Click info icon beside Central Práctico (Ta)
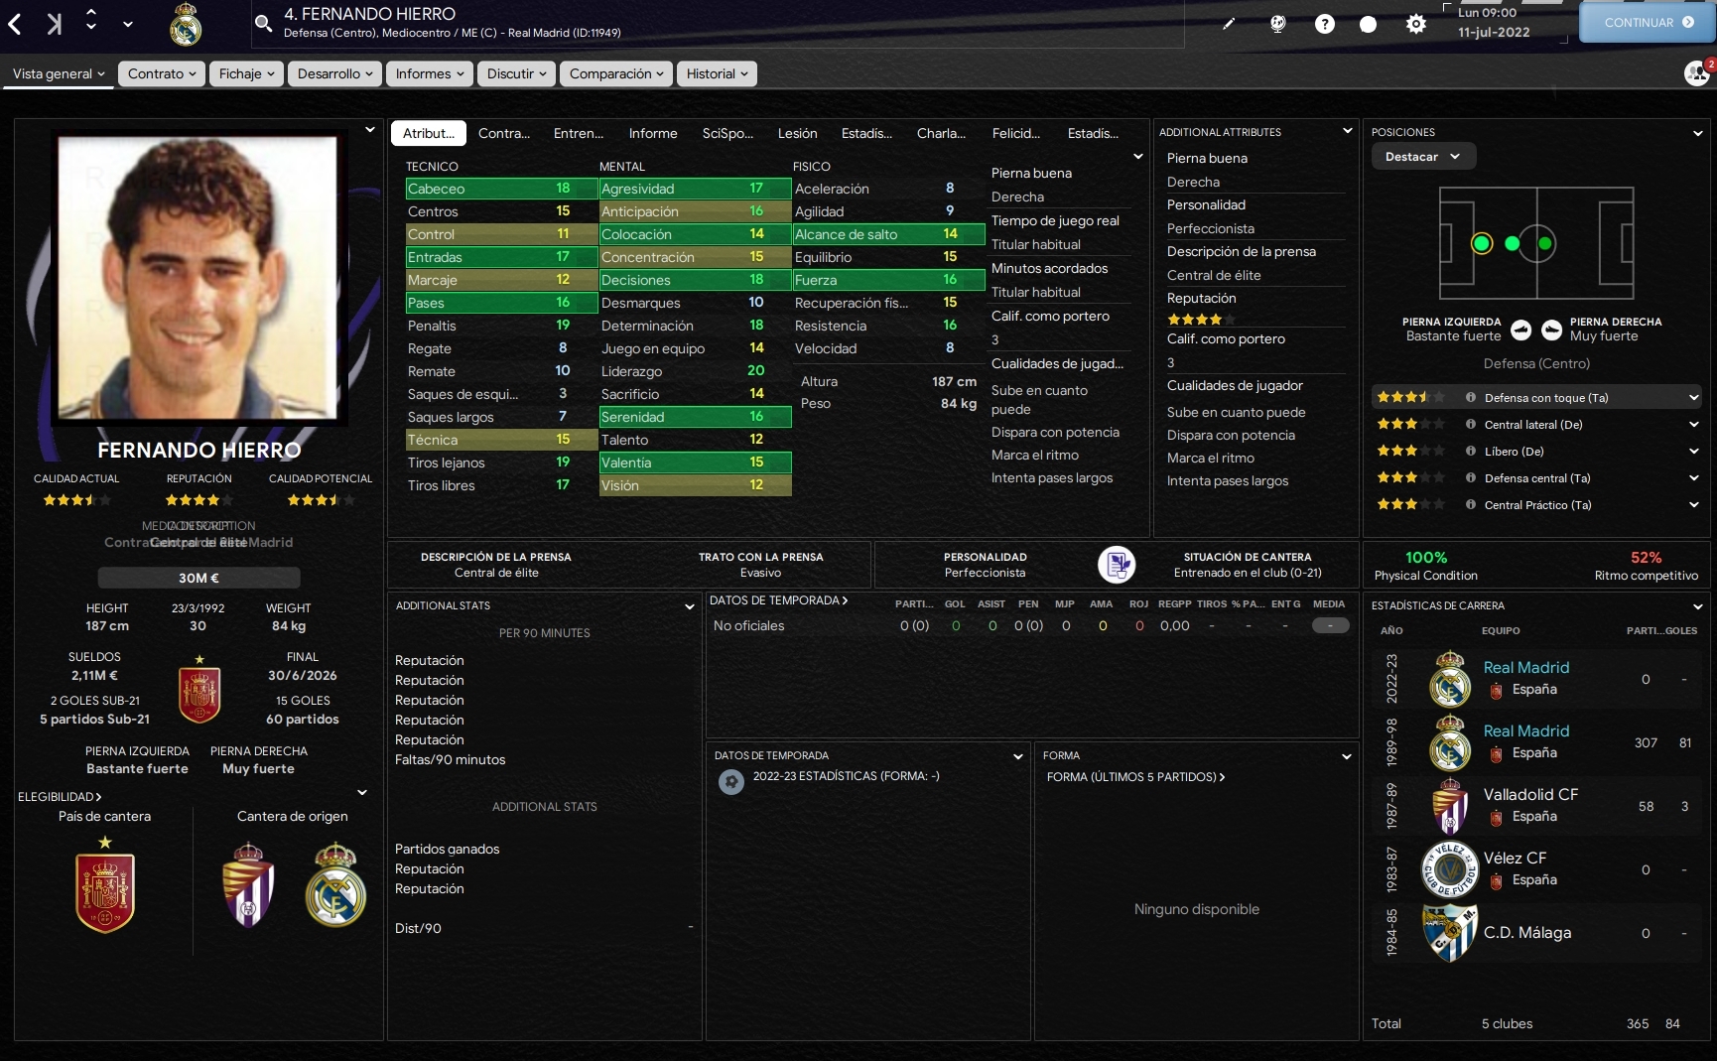This screenshot has height=1061, width=1717. pos(1471,504)
